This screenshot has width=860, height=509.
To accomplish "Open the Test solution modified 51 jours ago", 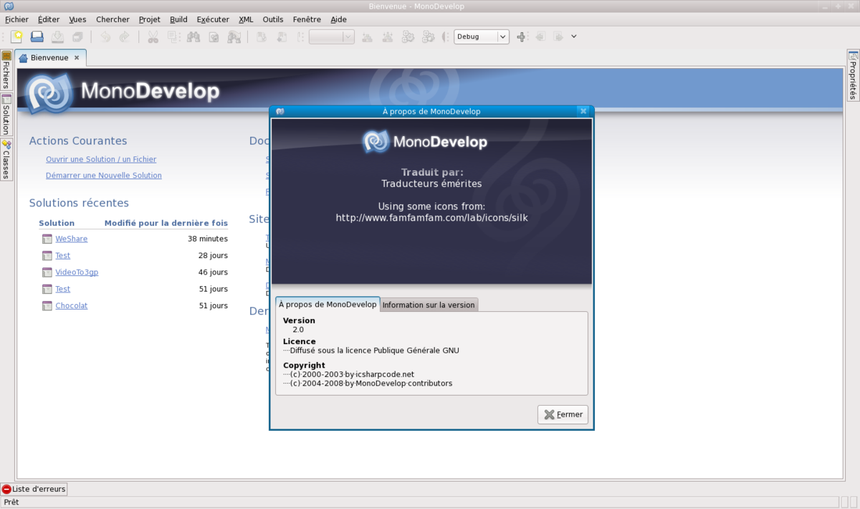I will pos(63,289).
